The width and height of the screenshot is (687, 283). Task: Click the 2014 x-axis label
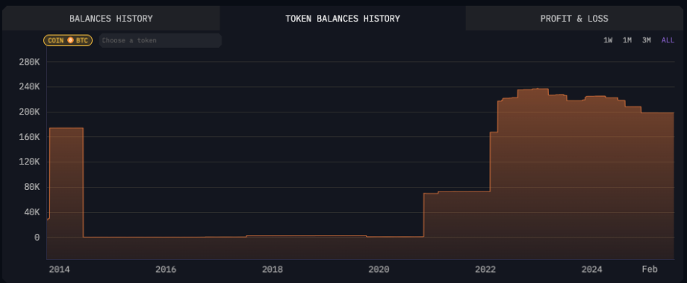(x=59, y=270)
